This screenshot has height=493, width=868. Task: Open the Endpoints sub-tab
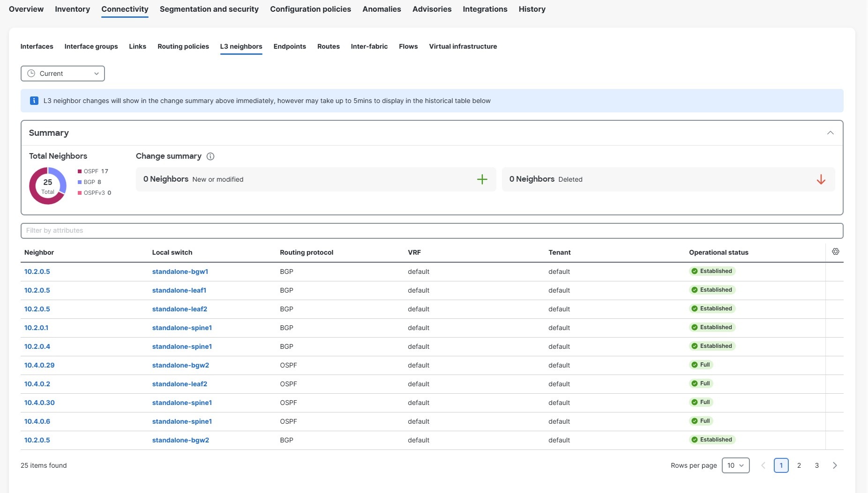coord(289,46)
